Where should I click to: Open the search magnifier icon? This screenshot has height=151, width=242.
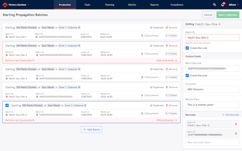(215, 5)
